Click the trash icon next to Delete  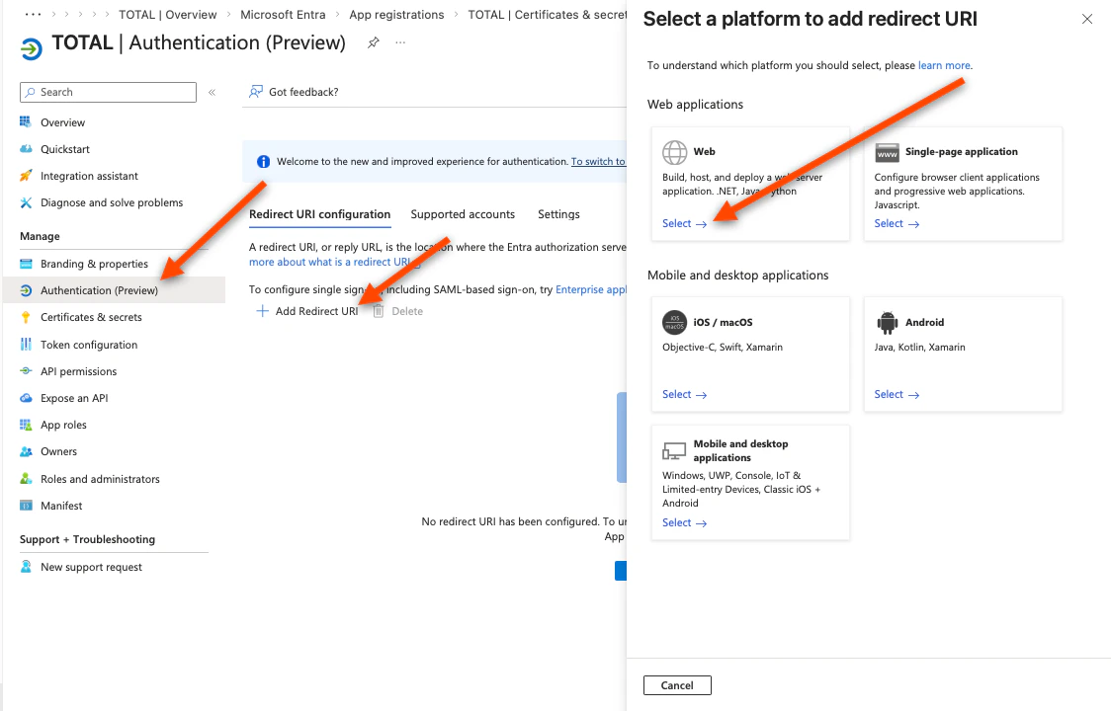pyautogui.click(x=379, y=311)
